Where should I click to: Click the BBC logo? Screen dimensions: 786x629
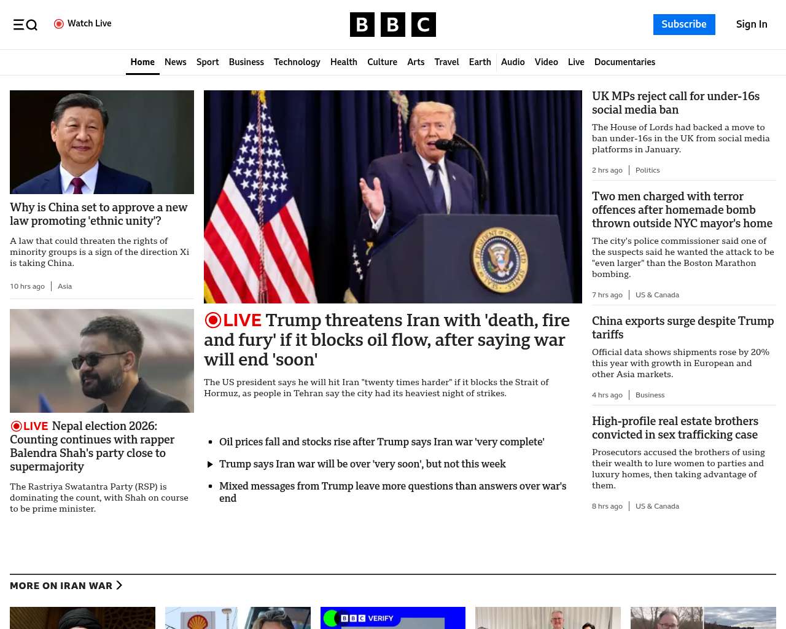(x=392, y=25)
